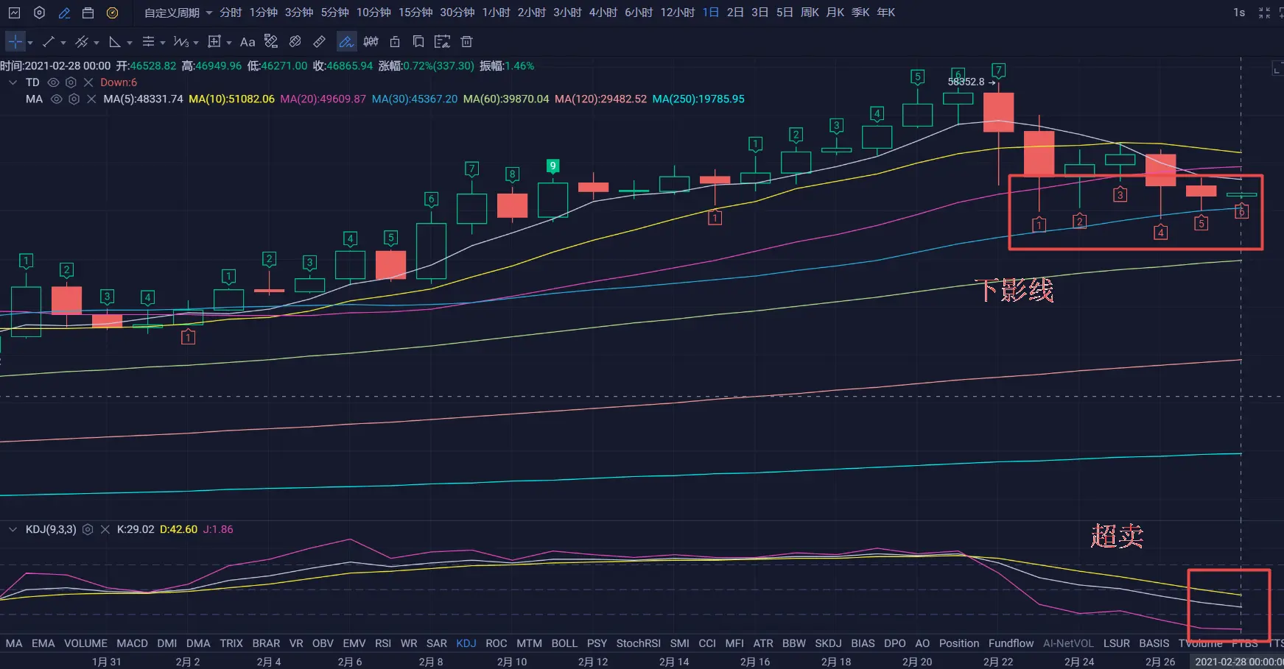The width and height of the screenshot is (1284, 669).
Task: Click the candlestick pattern icon in drawing toolbar
Action: point(371,42)
